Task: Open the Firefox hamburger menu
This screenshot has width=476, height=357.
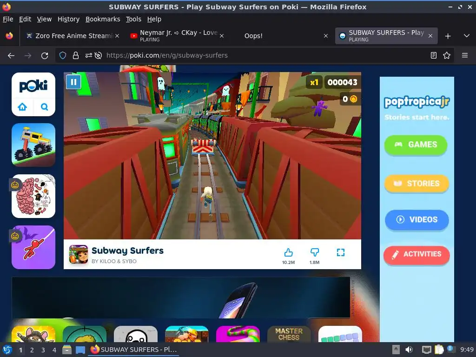Action: coord(465,56)
